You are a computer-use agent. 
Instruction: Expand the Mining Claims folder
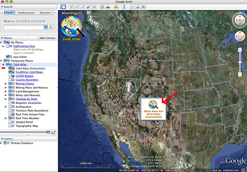coord(6,84)
